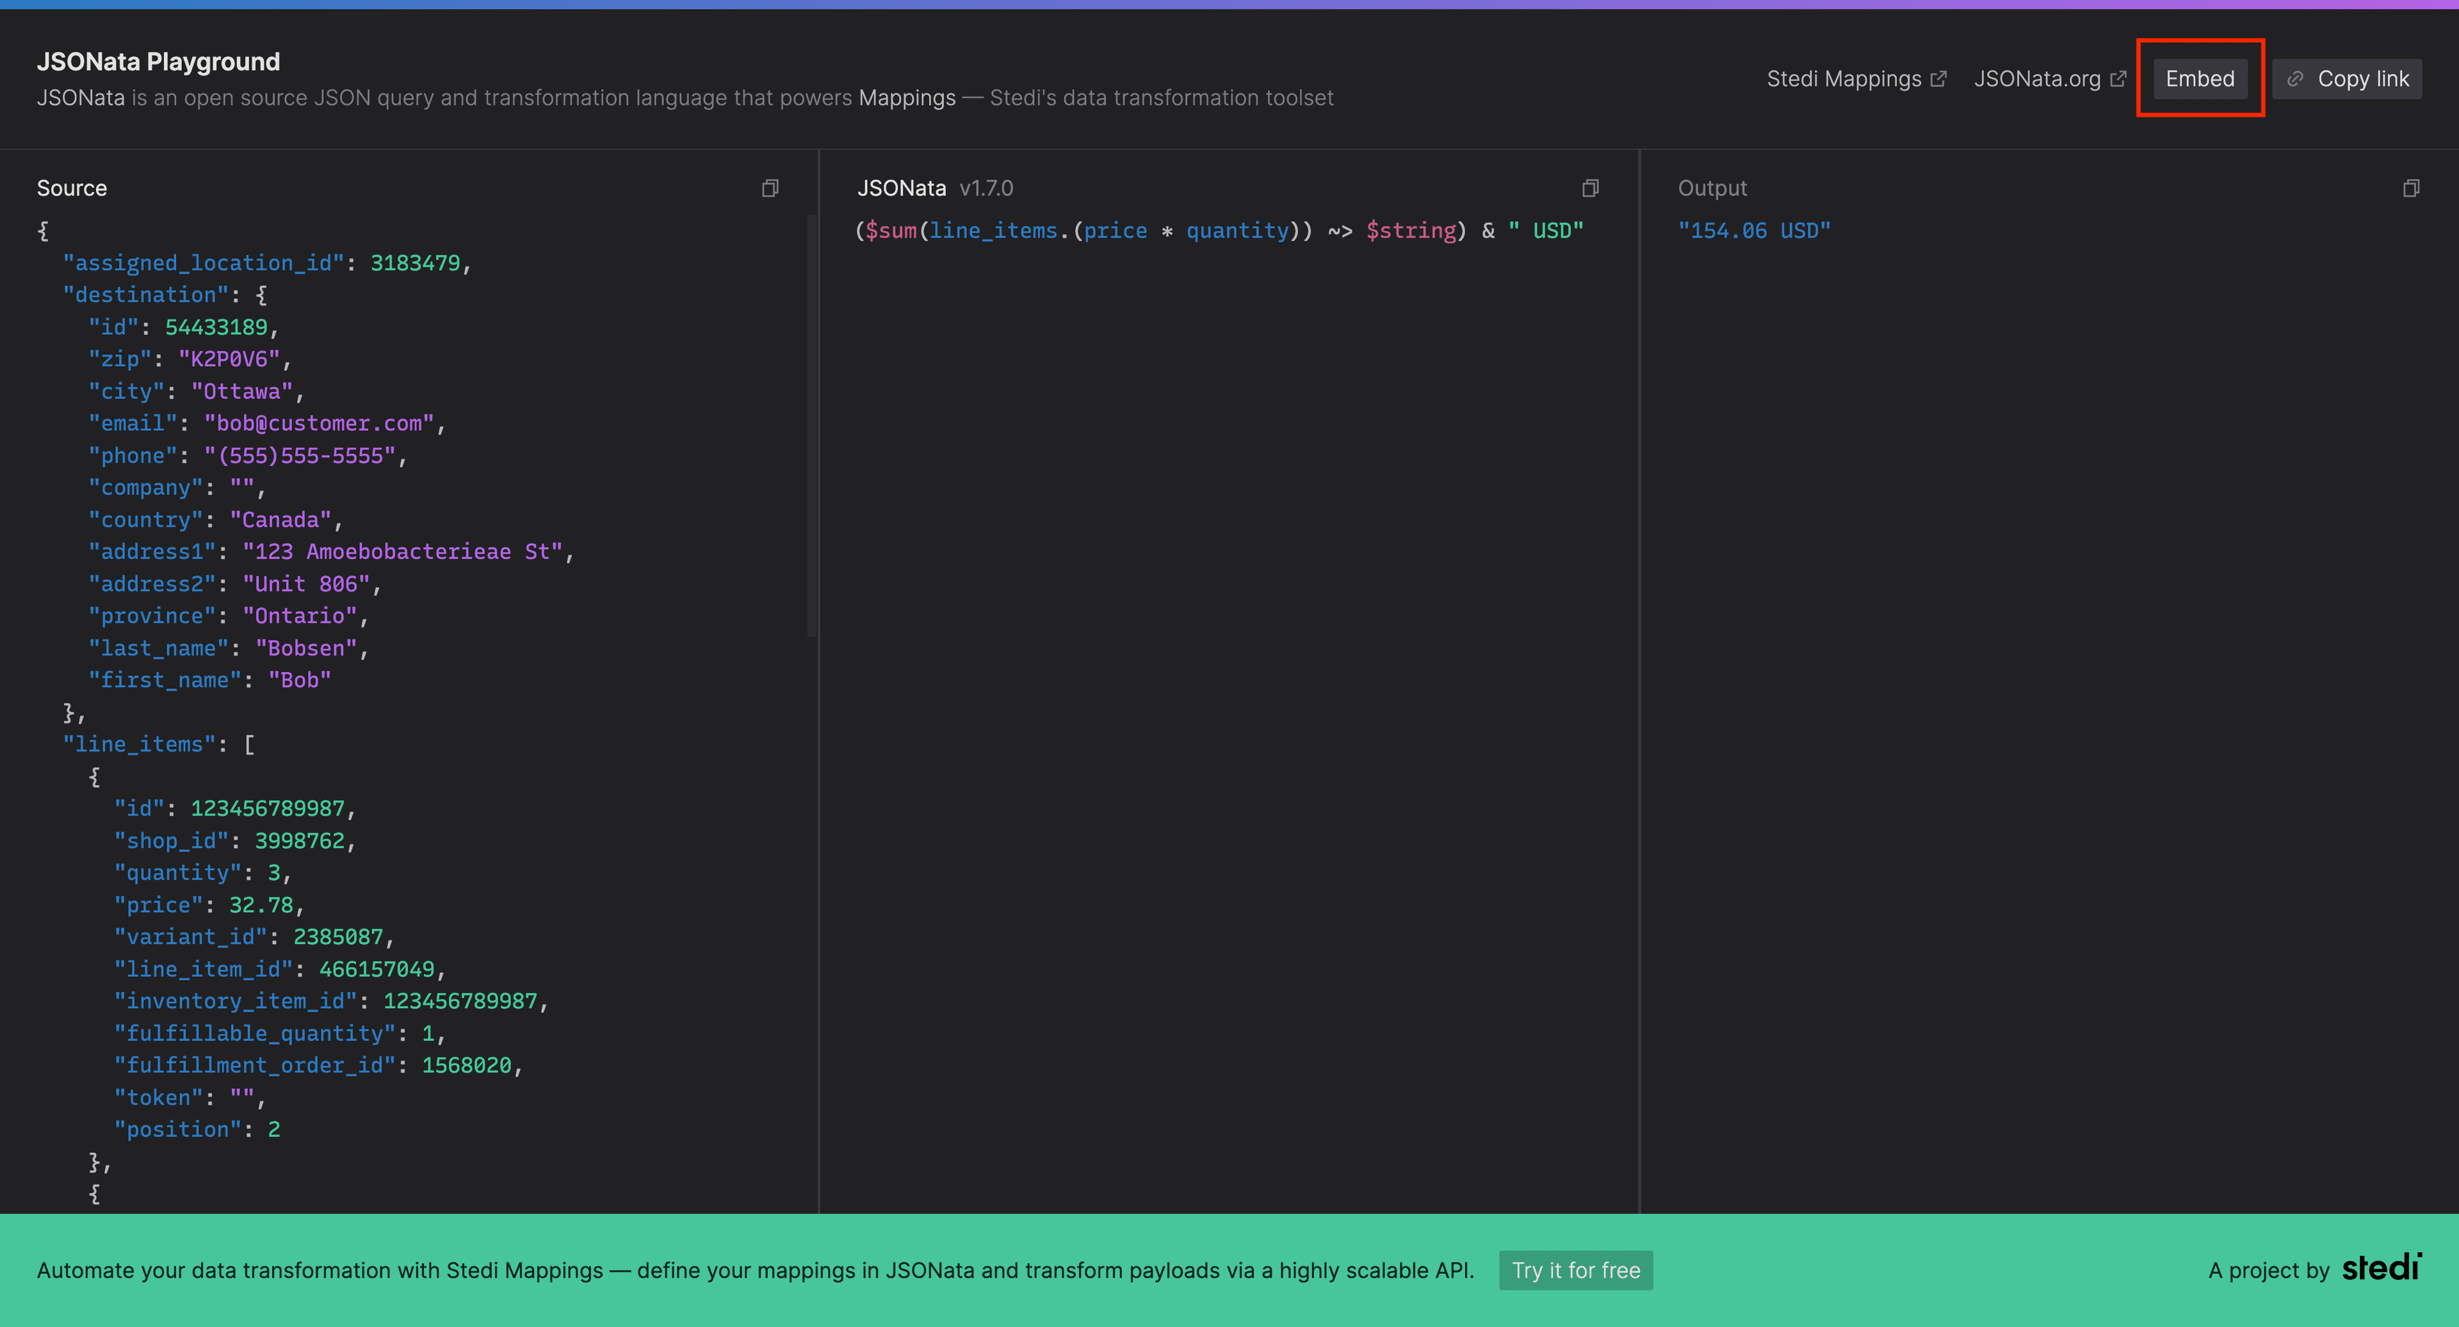Screen dimensions: 2459x1327
Task: Click JSONata link in header description
Action: 80,99
